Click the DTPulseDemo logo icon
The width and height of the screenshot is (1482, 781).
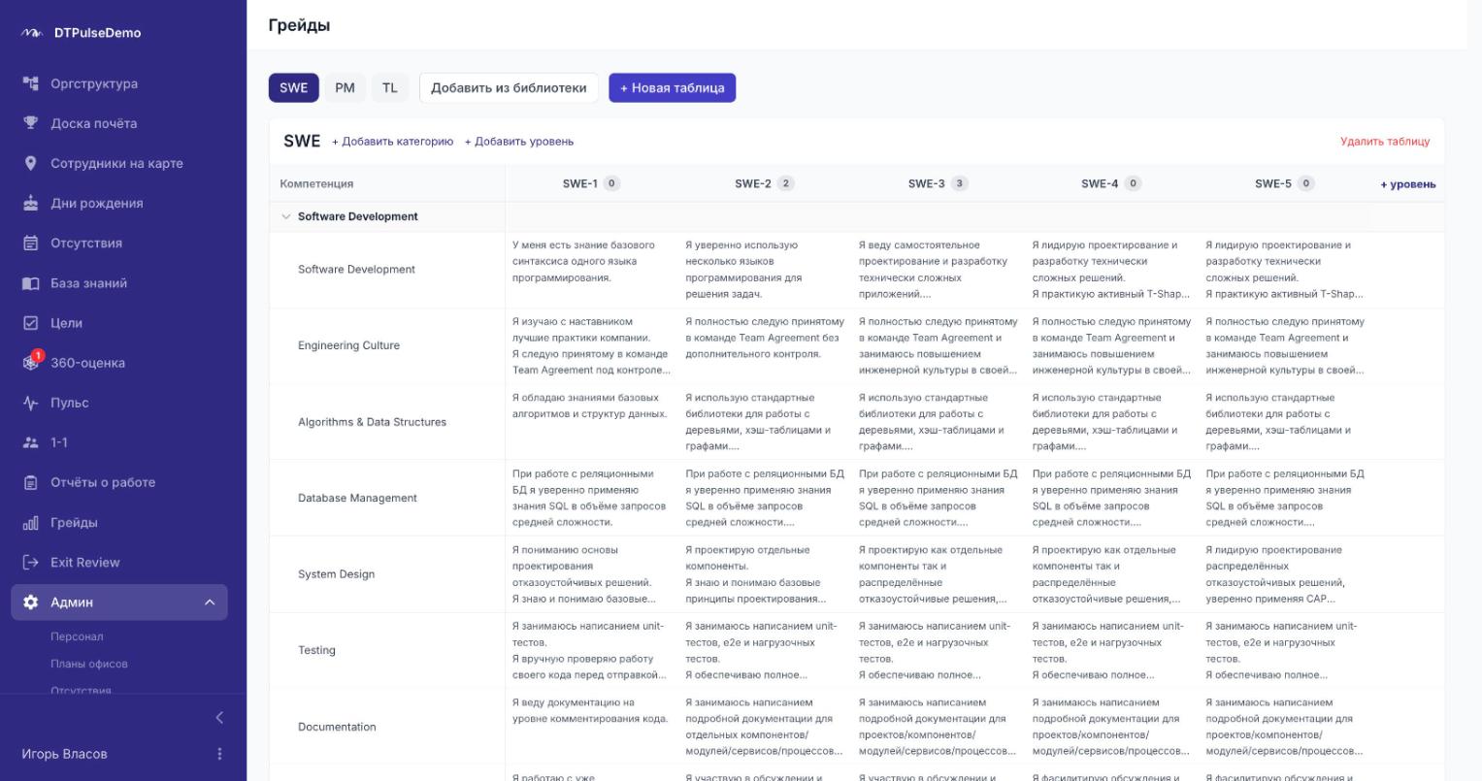click(32, 33)
